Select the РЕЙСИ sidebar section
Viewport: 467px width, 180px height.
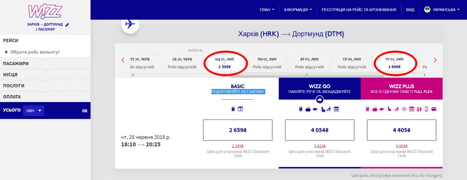pyautogui.click(x=45, y=40)
